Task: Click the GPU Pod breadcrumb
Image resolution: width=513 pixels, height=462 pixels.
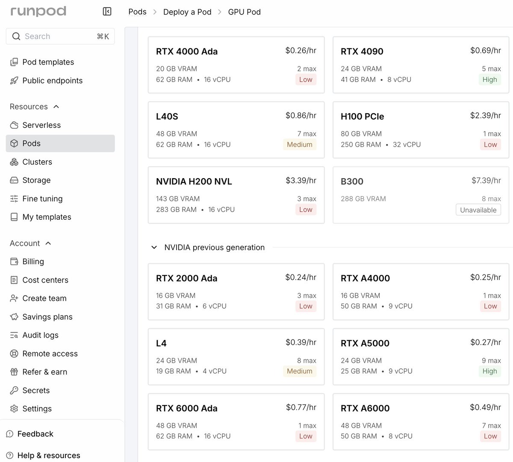Action: [x=245, y=12]
